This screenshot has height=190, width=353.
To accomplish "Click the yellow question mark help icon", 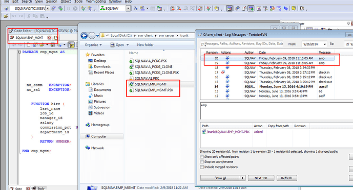I will [x=294, y=9].
